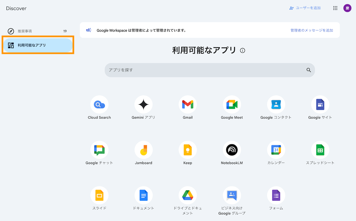The image size is (356, 221).
Task: Select 利用可能なアプリ in the sidebar
Action: (38, 45)
